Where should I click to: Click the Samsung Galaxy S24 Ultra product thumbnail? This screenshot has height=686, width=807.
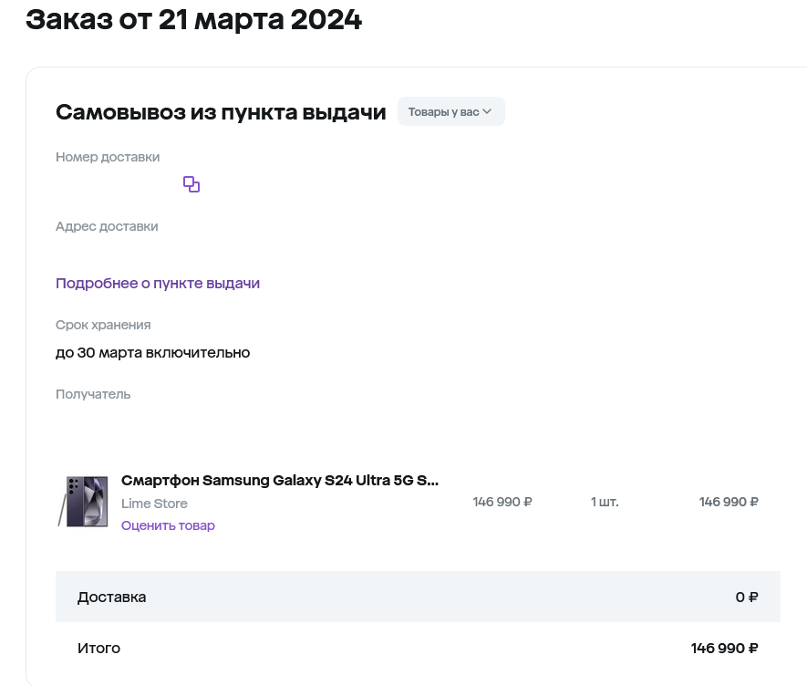pos(83,501)
